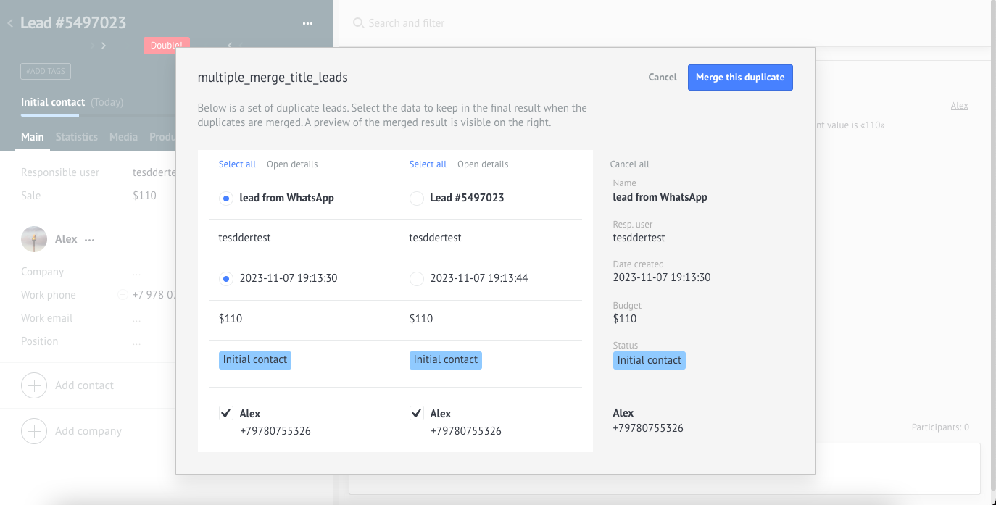Choose the 19:13:44 creation date radio
Image resolution: width=996 pixels, height=505 pixels.
(x=417, y=278)
